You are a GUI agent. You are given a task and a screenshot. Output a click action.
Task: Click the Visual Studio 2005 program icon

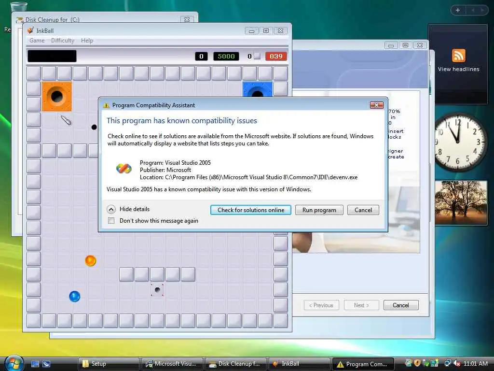[x=124, y=169]
